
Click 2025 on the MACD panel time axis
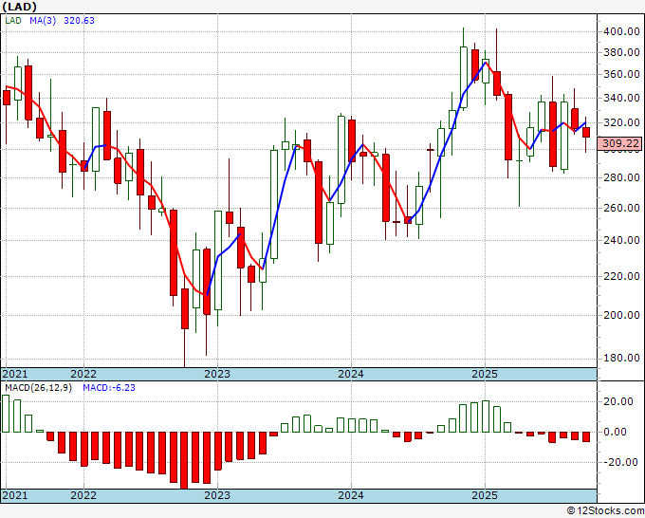485,495
